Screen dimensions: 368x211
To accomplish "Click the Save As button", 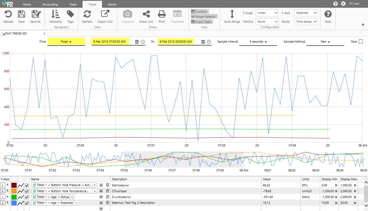I will (x=35, y=14).
